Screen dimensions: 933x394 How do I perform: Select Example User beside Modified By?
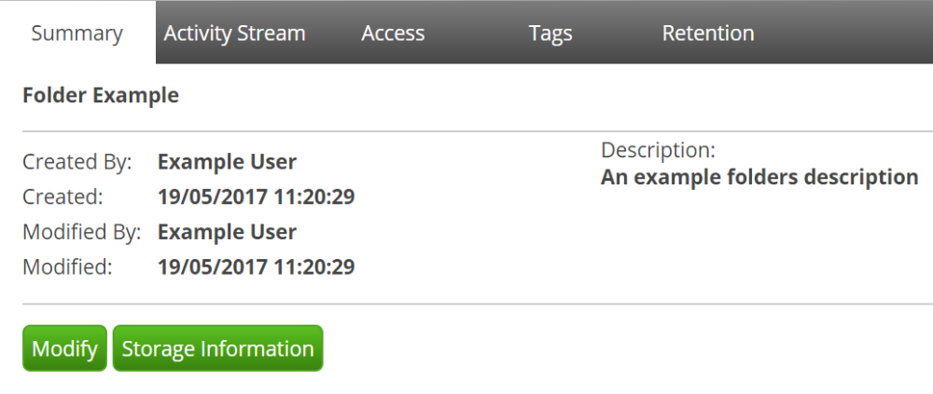(x=227, y=232)
